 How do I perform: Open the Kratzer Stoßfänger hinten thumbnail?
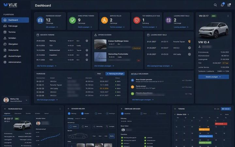[100, 44]
